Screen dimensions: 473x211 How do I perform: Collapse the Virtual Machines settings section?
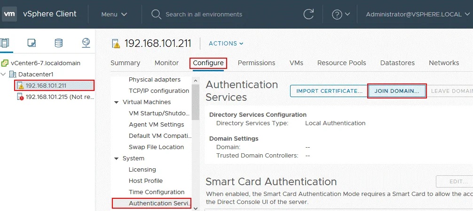pyautogui.click(x=116, y=102)
